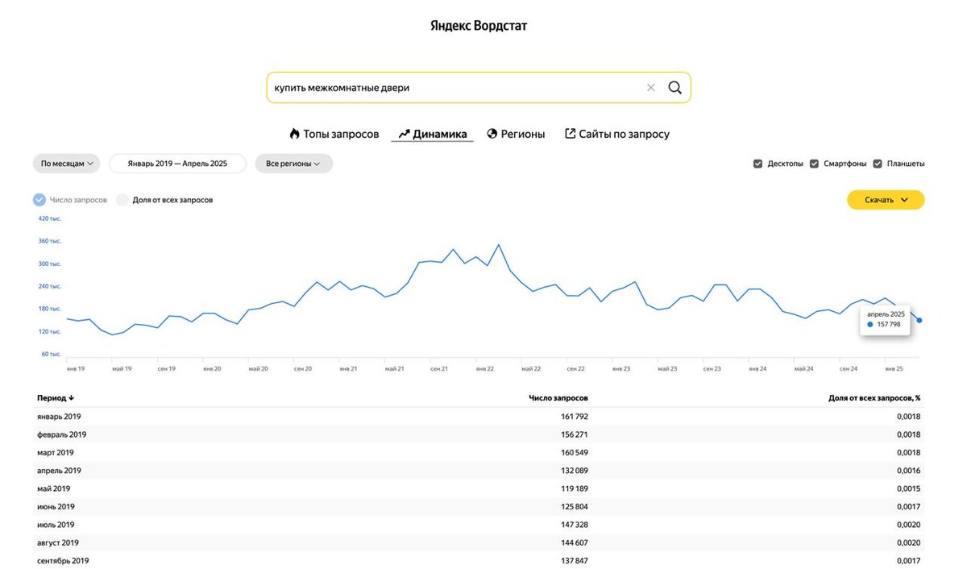This screenshot has height=569, width=967.
Task: Click the апрель 2025 data point on chart
Action: (919, 320)
